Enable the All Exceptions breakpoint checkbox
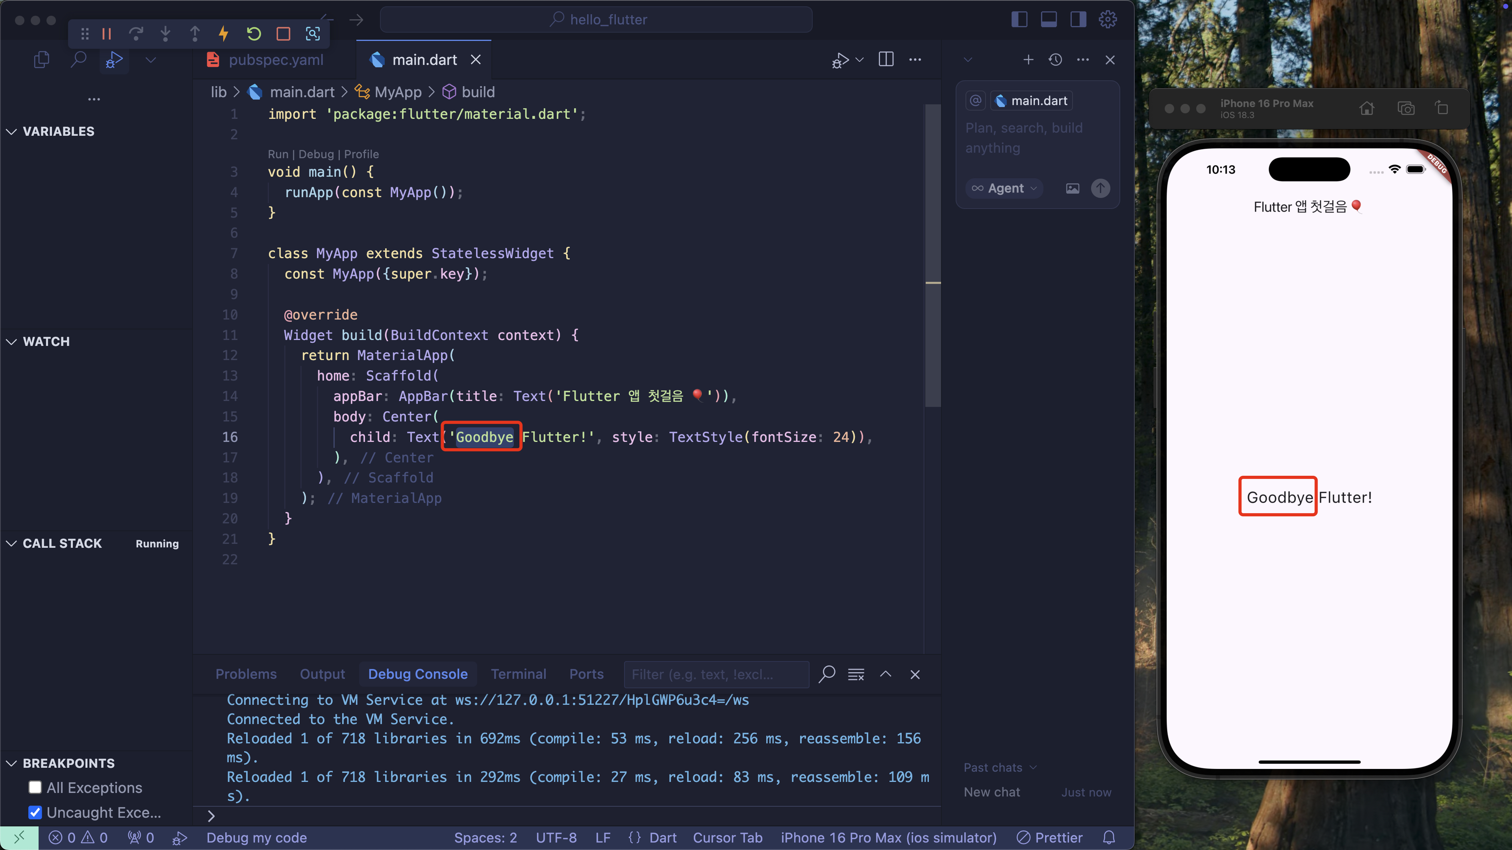The image size is (1512, 850). click(35, 787)
